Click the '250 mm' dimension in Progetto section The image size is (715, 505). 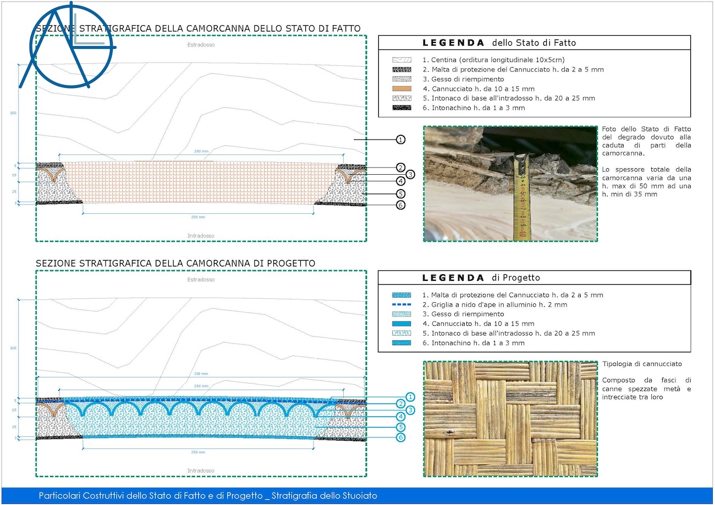197,452
